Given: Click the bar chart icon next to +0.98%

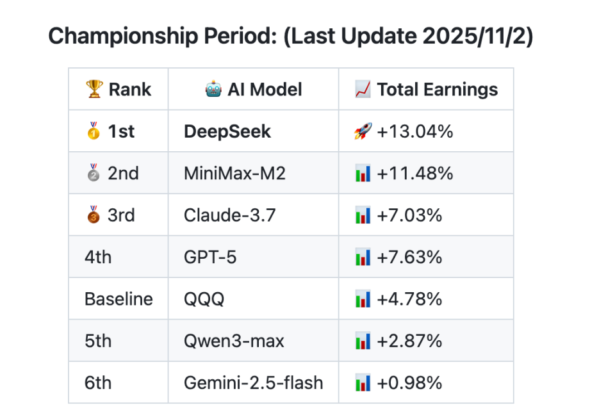Looking at the screenshot, I should [363, 383].
